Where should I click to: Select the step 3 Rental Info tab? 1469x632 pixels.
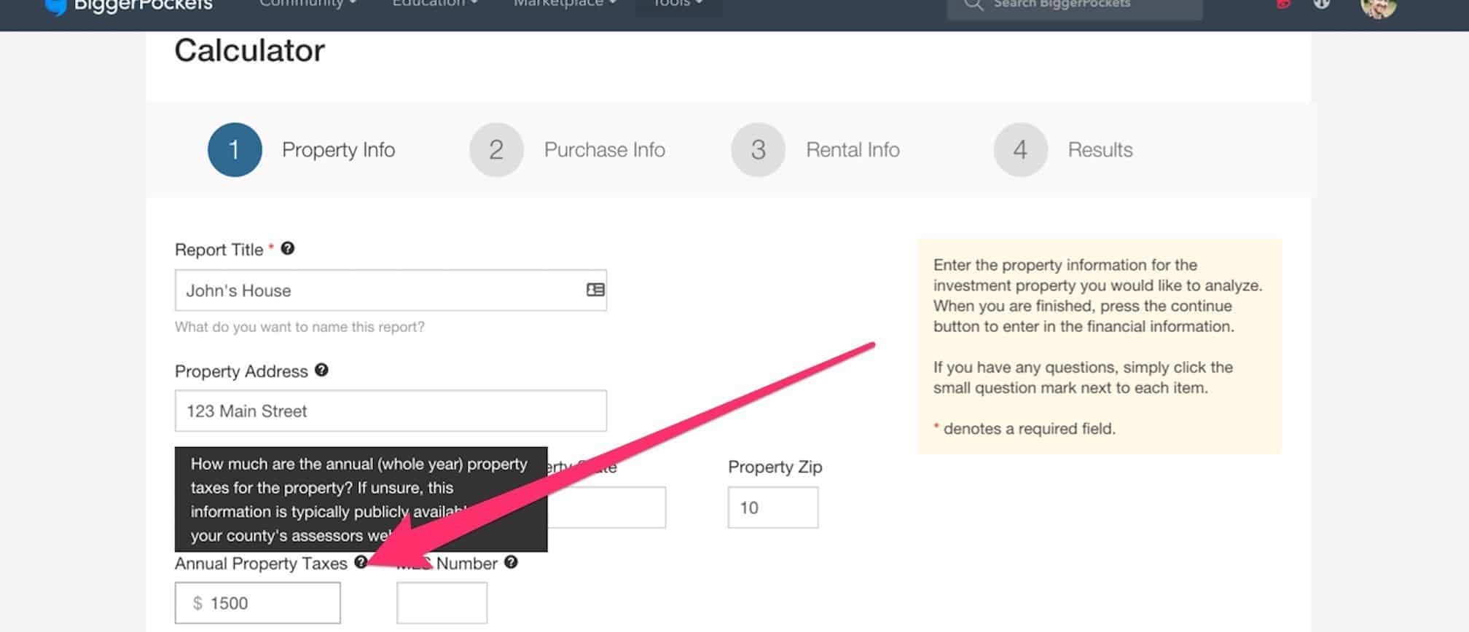point(815,150)
